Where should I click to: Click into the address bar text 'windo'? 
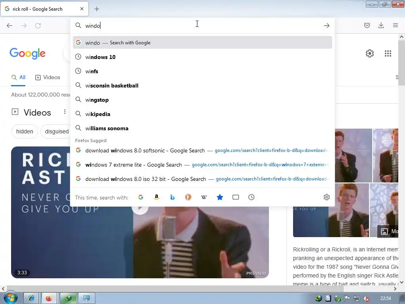coord(93,26)
